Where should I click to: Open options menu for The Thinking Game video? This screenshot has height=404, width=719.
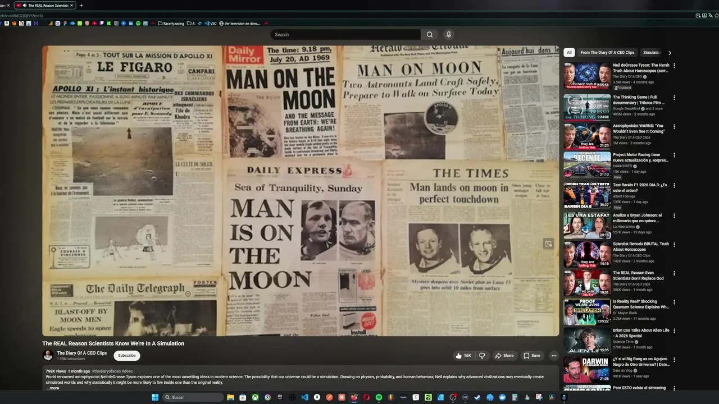tap(674, 98)
